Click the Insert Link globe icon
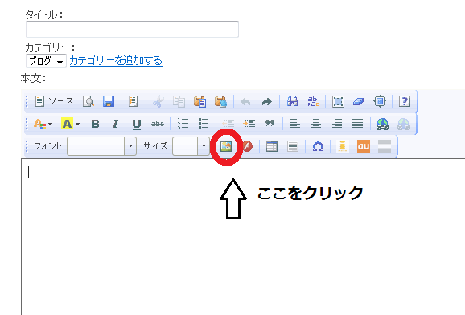This screenshot has width=465, height=315. click(x=383, y=124)
